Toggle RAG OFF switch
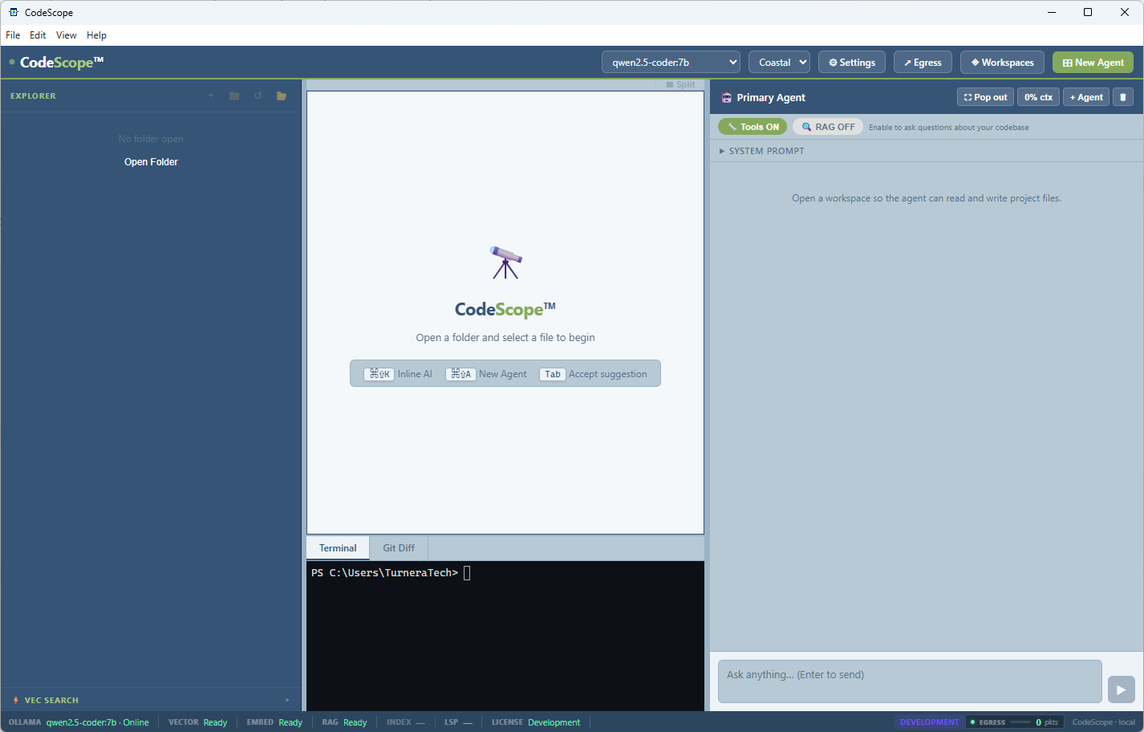1144x732 pixels. (828, 127)
